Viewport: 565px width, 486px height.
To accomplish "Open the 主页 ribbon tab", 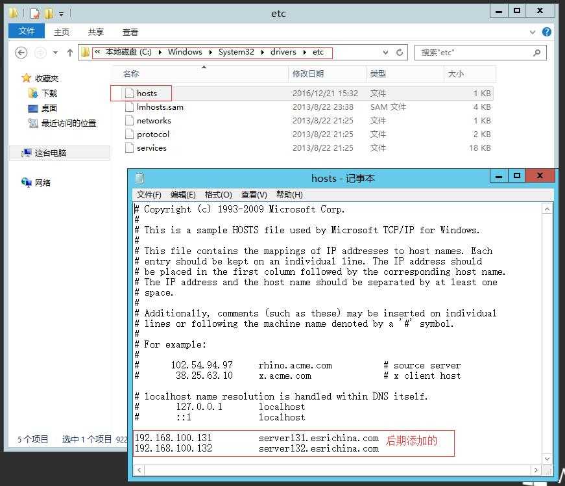I will click(61, 32).
